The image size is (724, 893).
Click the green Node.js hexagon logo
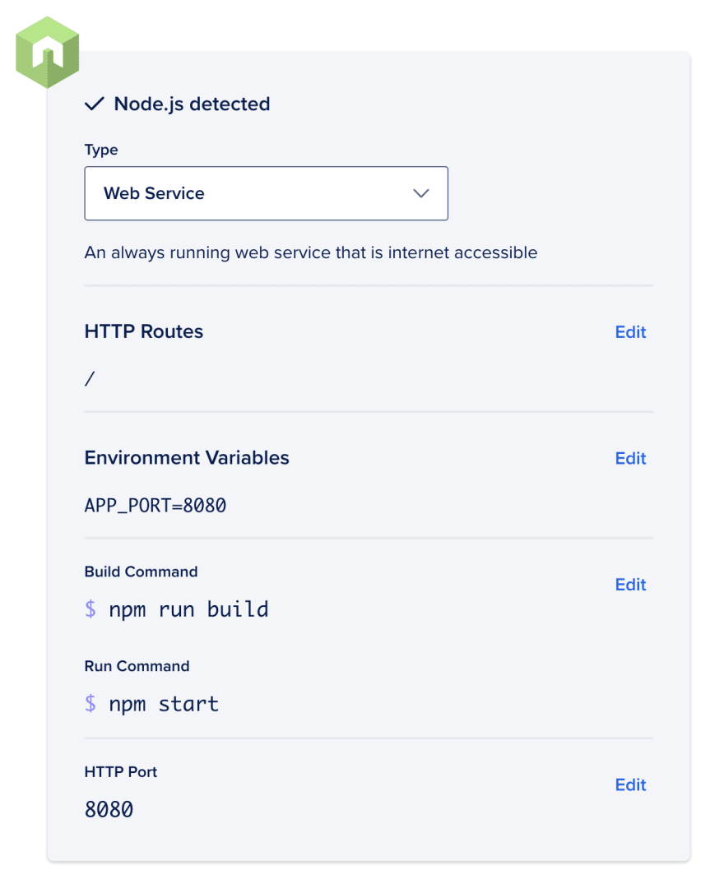pos(47,53)
